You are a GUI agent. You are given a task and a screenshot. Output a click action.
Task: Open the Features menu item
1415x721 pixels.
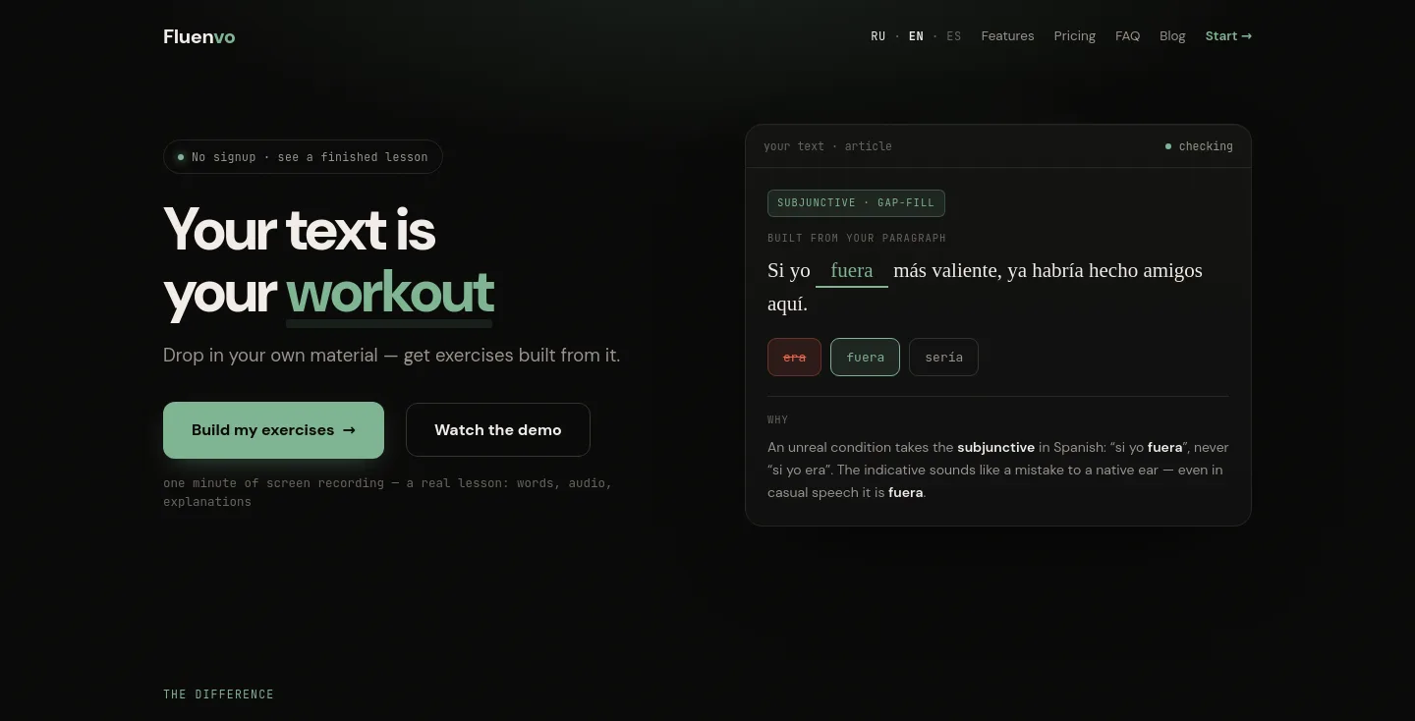[1007, 36]
